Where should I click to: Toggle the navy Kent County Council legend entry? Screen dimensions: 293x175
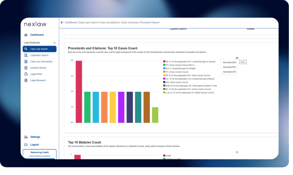(x=175, y=82)
